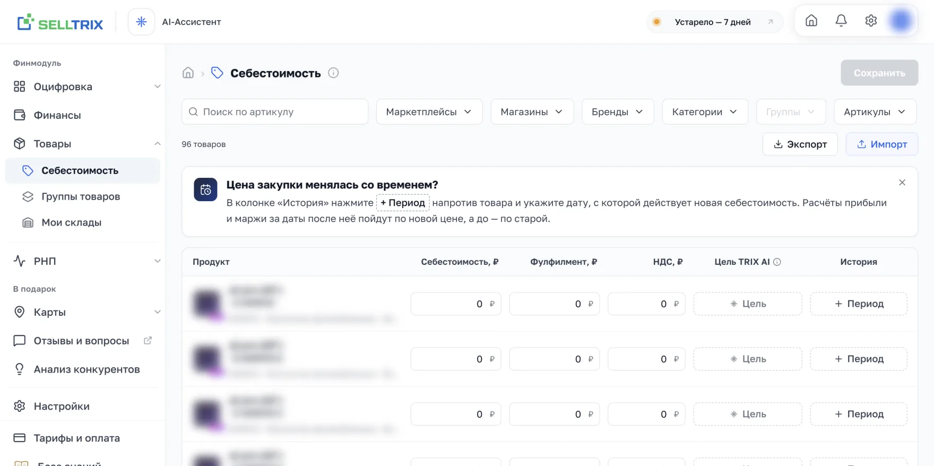Open the Бренды filter dropdown

pyautogui.click(x=618, y=112)
